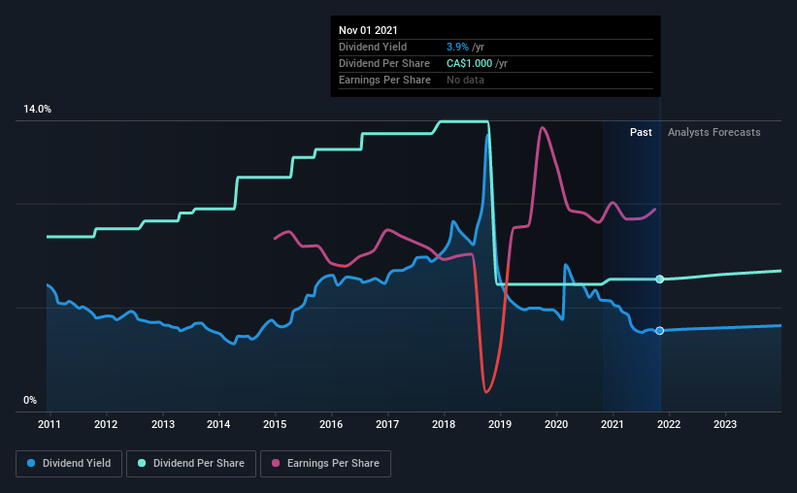Click the tooltip's Dividend Per Share row label
This screenshot has width=797, height=493.
coord(384,63)
